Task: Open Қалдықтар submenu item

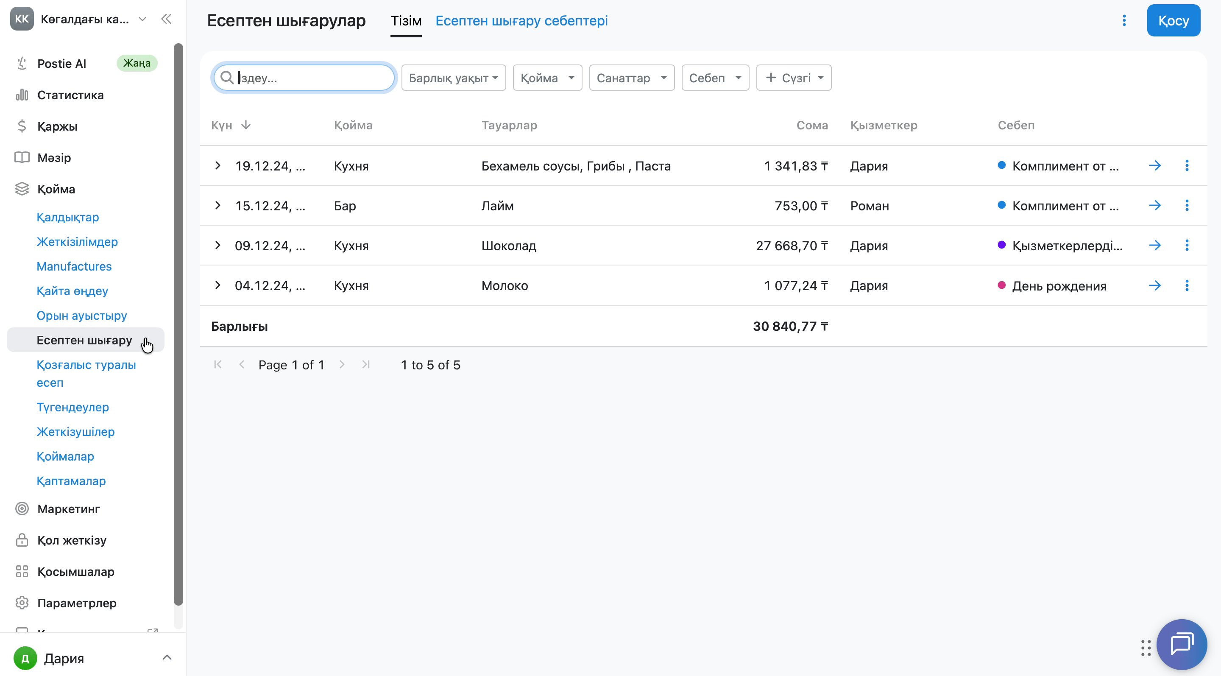Action: point(68,217)
